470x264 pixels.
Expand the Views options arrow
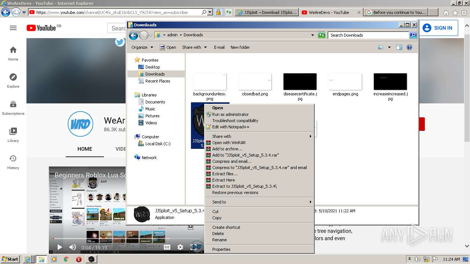389,47
